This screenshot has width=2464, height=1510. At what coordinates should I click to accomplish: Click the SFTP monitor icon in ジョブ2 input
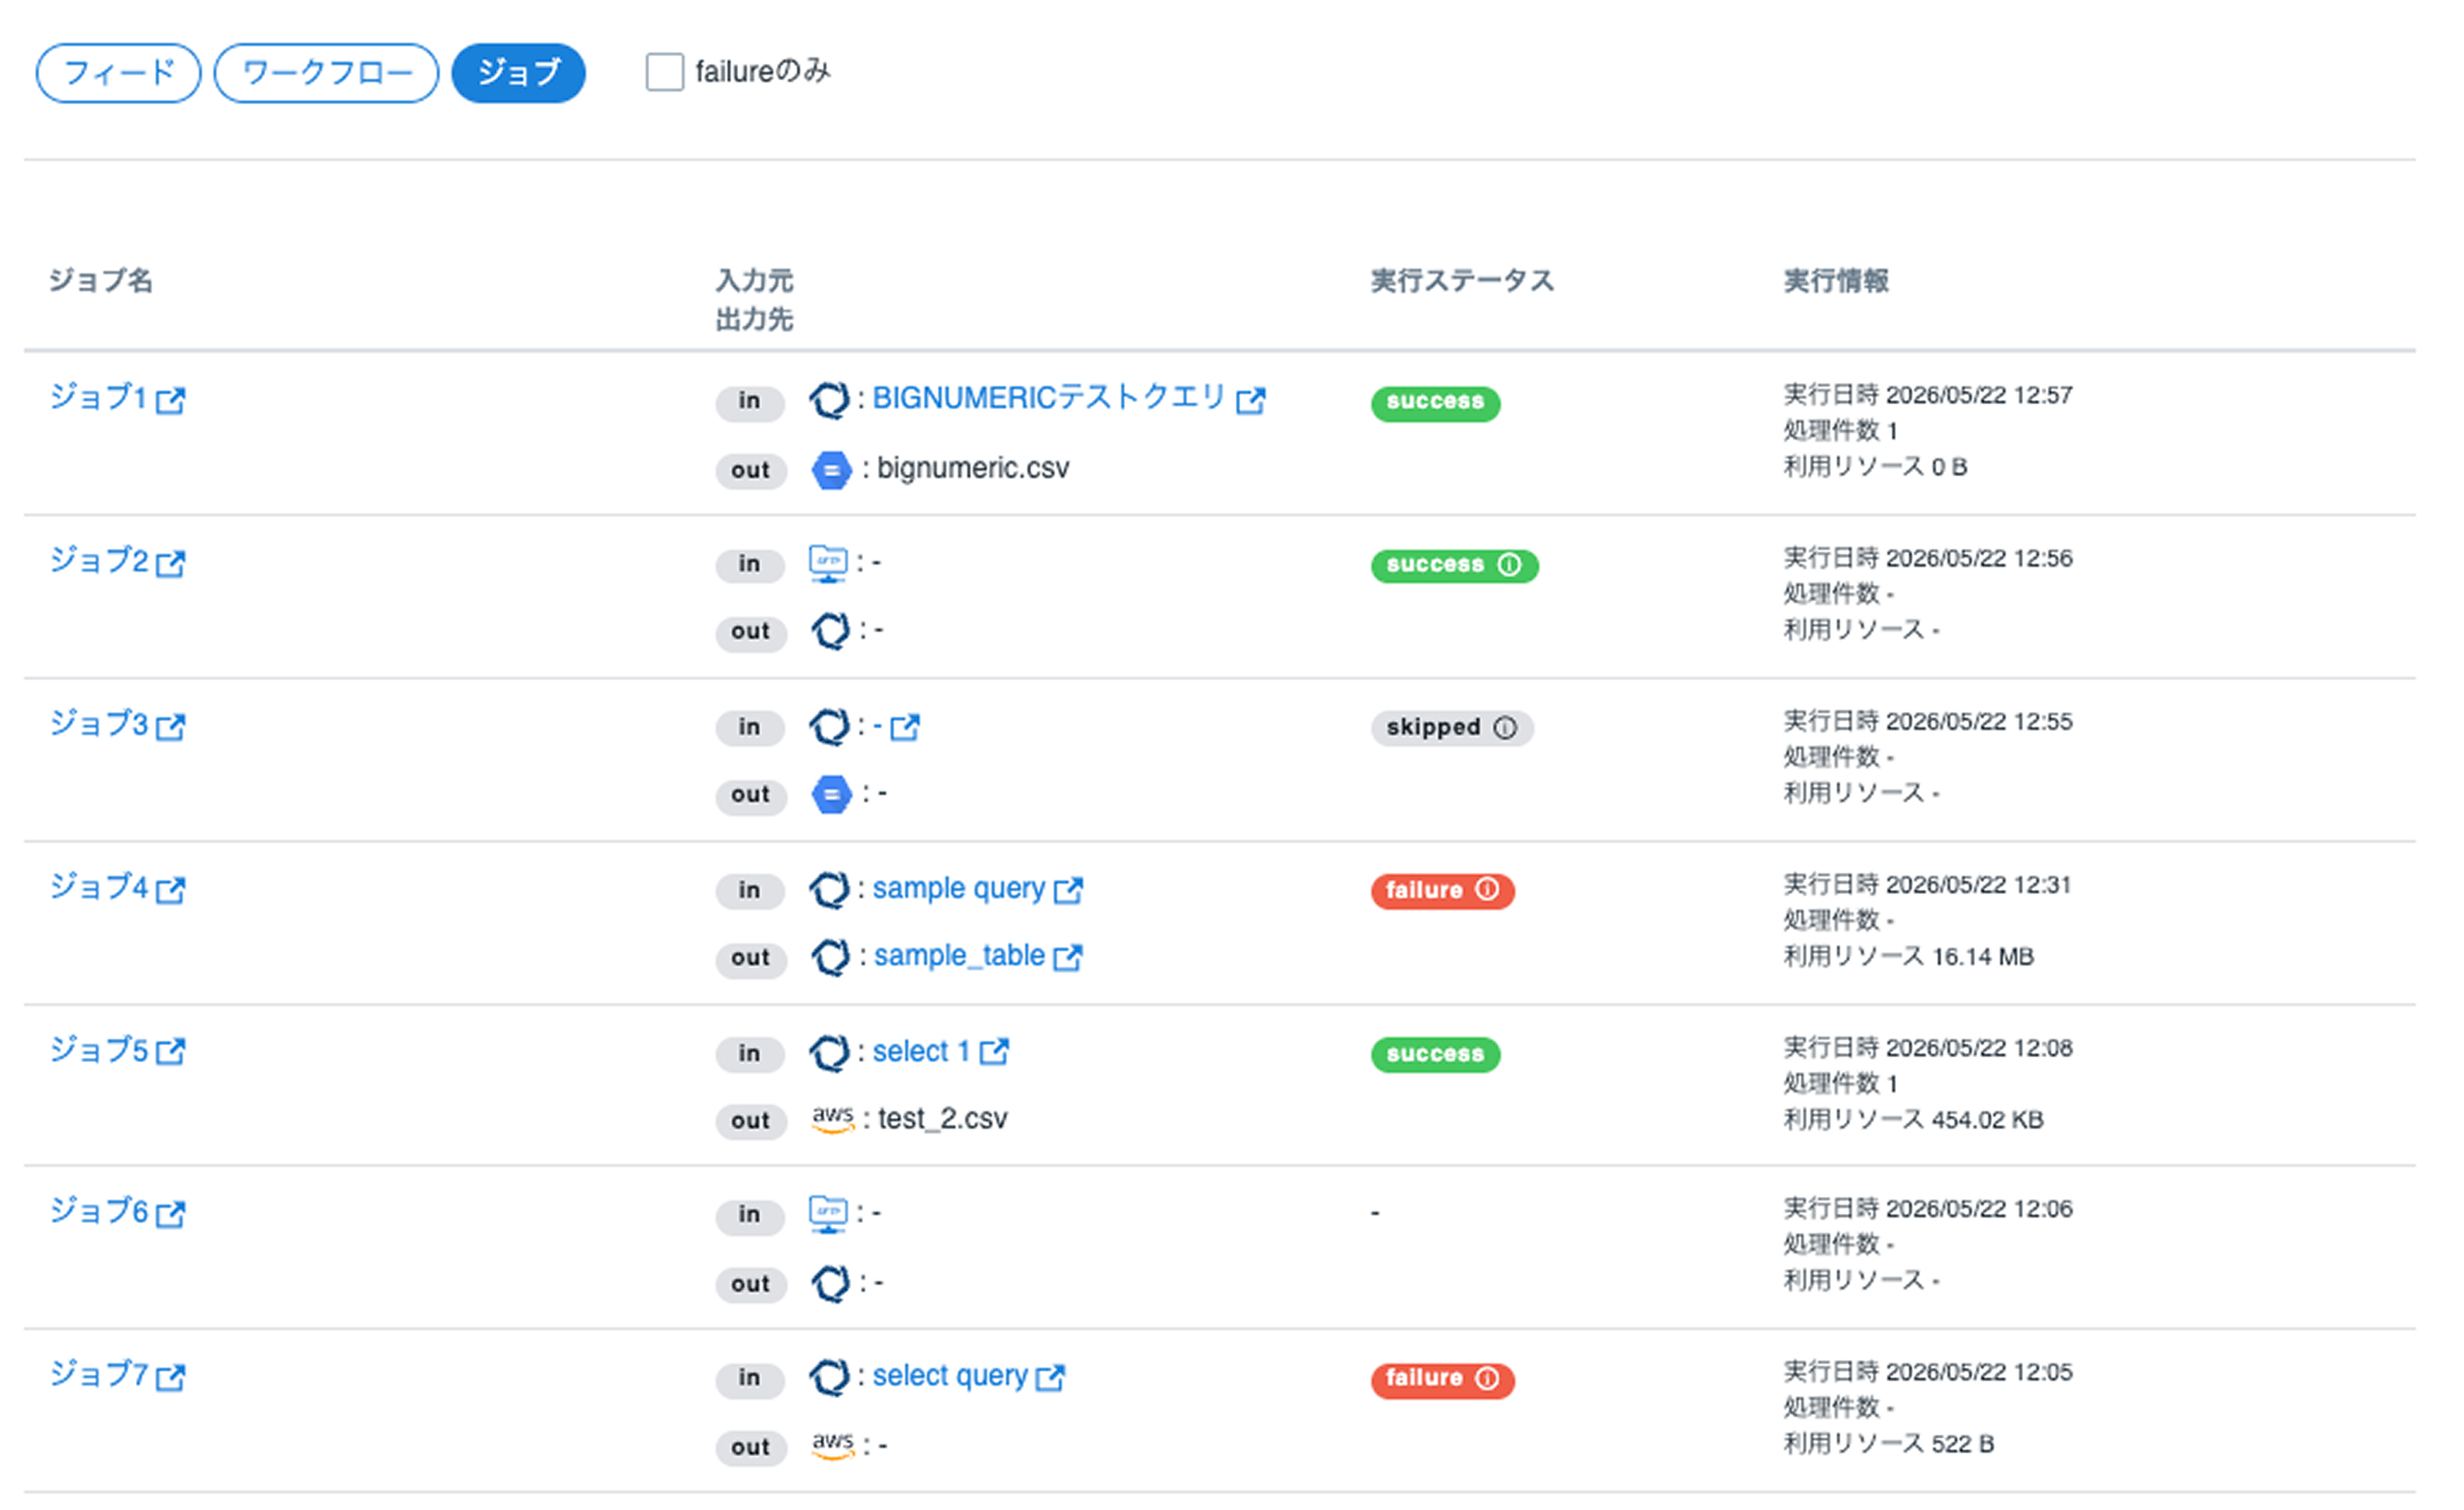pyautogui.click(x=828, y=565)
